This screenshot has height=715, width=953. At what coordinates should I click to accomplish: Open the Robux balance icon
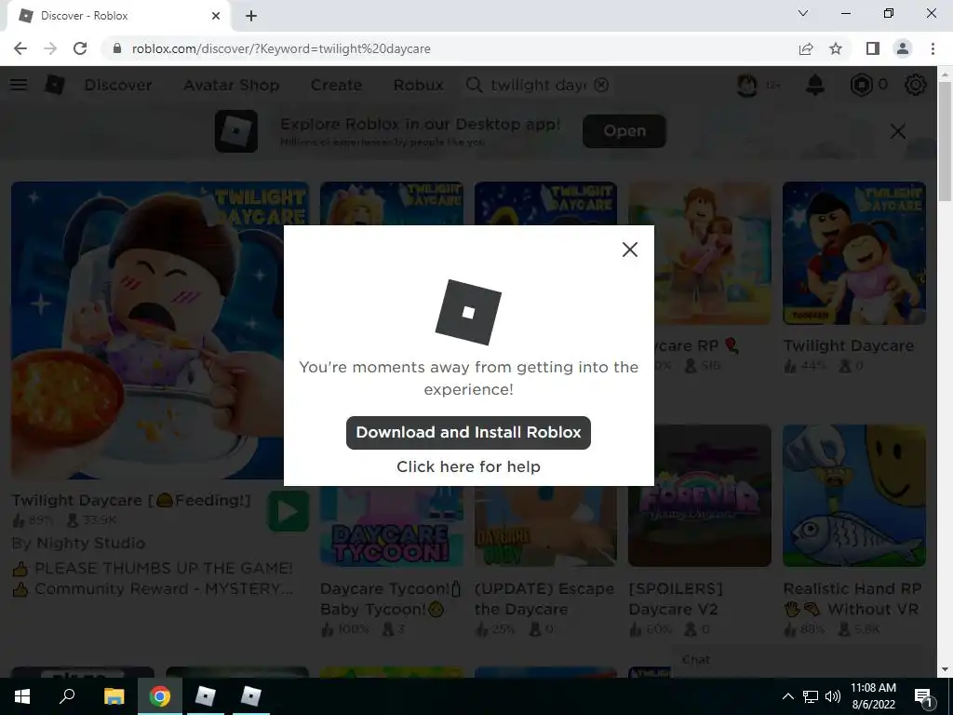[x=861, y=85]
